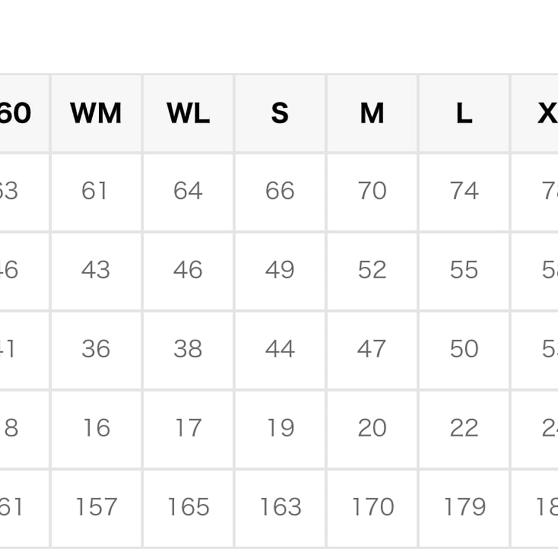Select the WL size header
Viewport: 558px width, 558px height.
coord(188,113)
